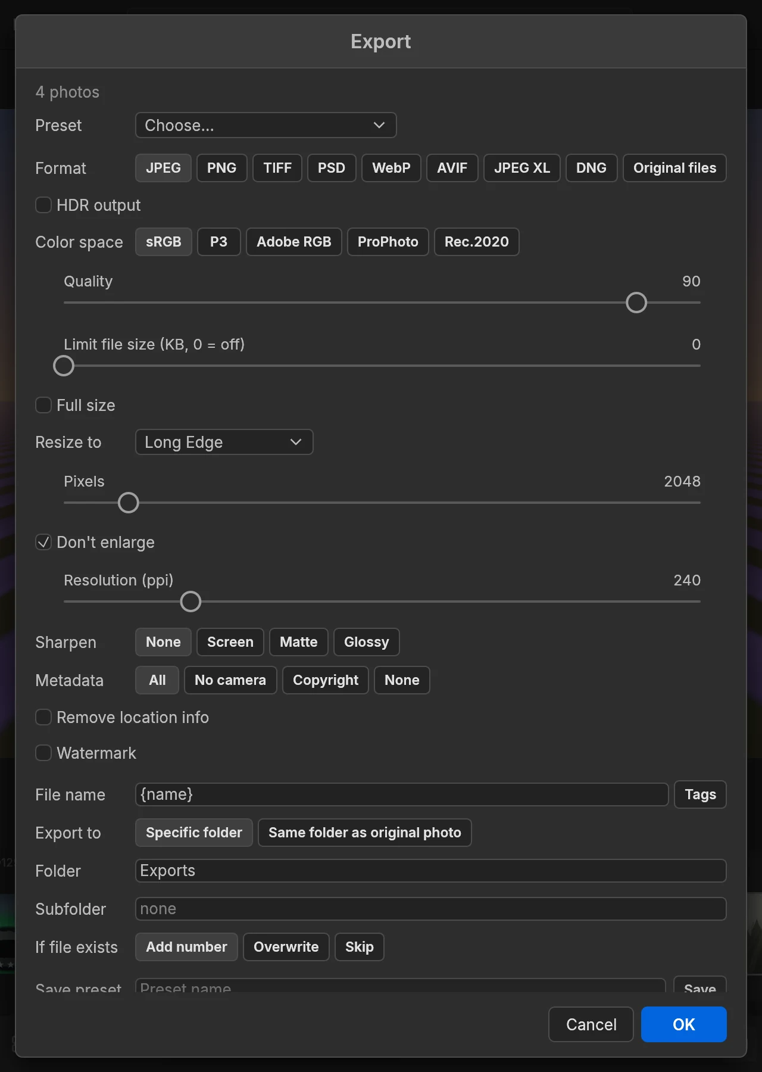Choose Matte sharpening
The image size is (762, 1072).
(299, 642)
